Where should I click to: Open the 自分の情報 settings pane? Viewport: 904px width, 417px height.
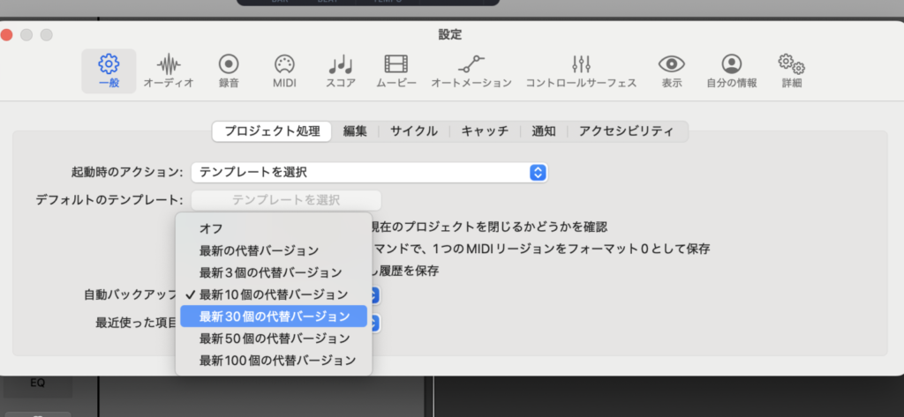(x=732, y=71)
